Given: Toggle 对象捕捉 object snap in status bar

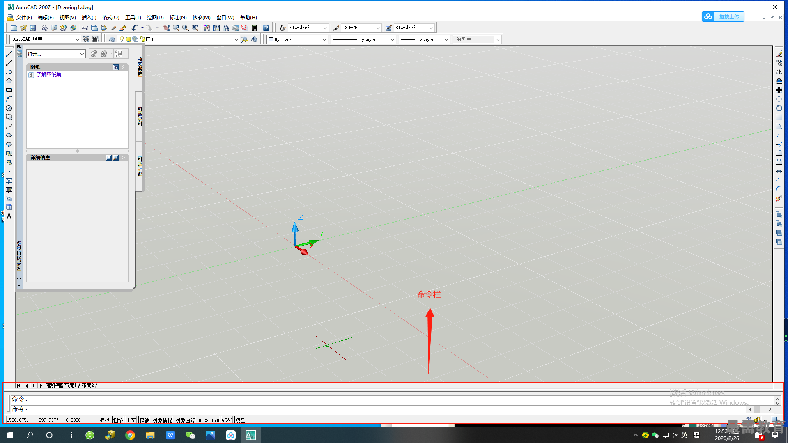Looking at the screenshot, I should coord(162,420).
